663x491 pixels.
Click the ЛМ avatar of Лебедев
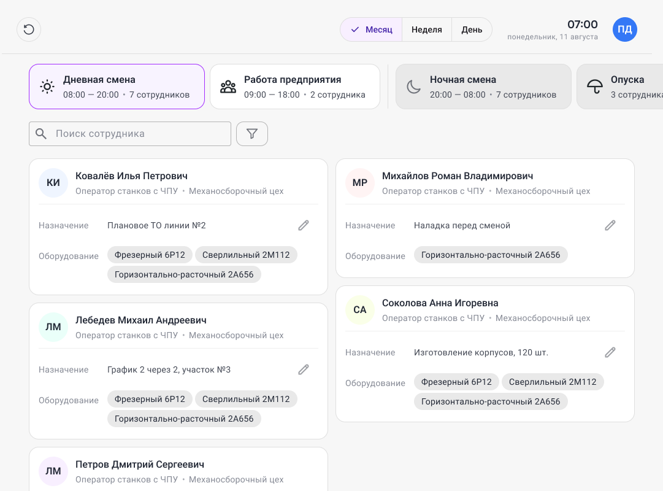[53, 327]
